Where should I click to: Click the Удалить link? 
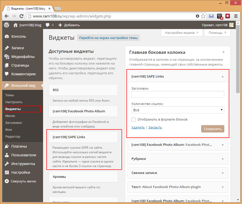[x=138, y=127]
